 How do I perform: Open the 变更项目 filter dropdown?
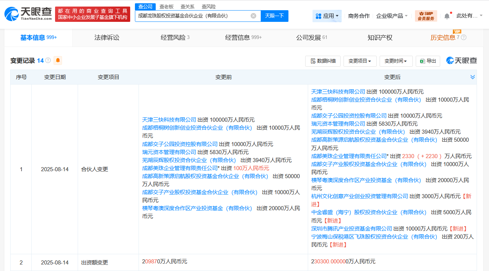[360, 61]
